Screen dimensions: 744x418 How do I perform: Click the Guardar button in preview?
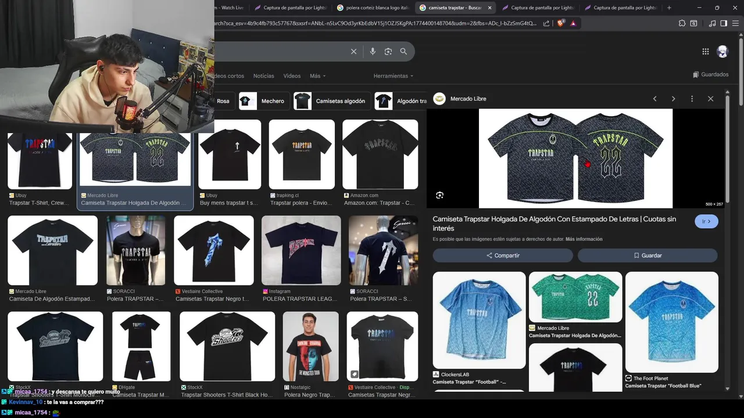click(x=648, y=255)
